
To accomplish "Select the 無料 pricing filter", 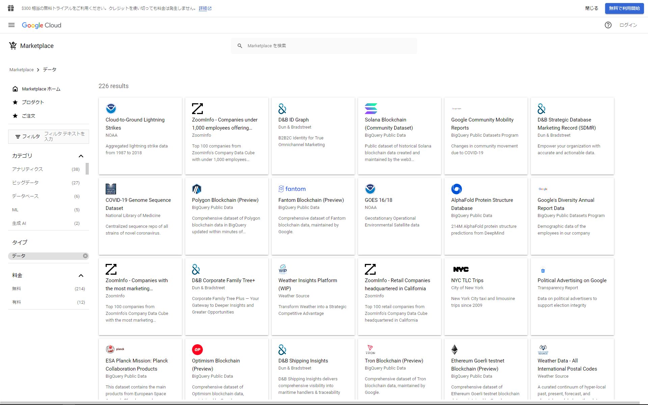I will [x=17, y=289].
